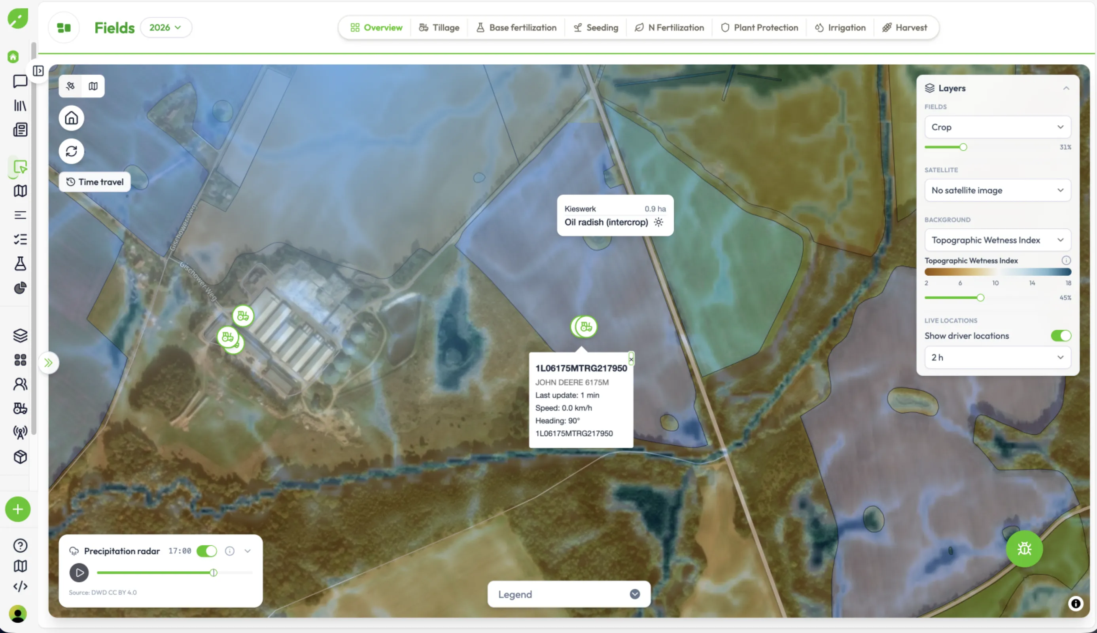This screenshot has height=633, width=1097.
Task: Open the help question mark icon
Action: click(x=20, y=545)
